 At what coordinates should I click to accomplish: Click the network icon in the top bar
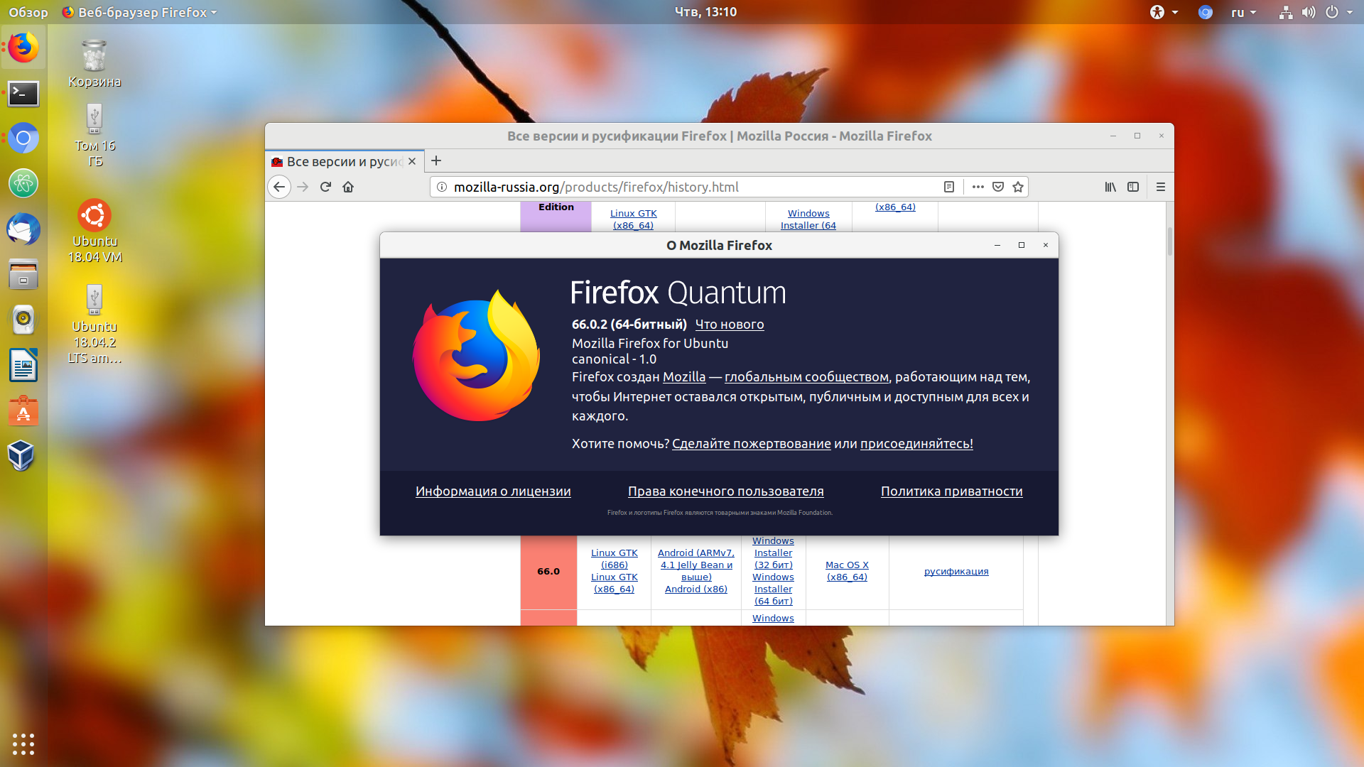coord(1286,12)
